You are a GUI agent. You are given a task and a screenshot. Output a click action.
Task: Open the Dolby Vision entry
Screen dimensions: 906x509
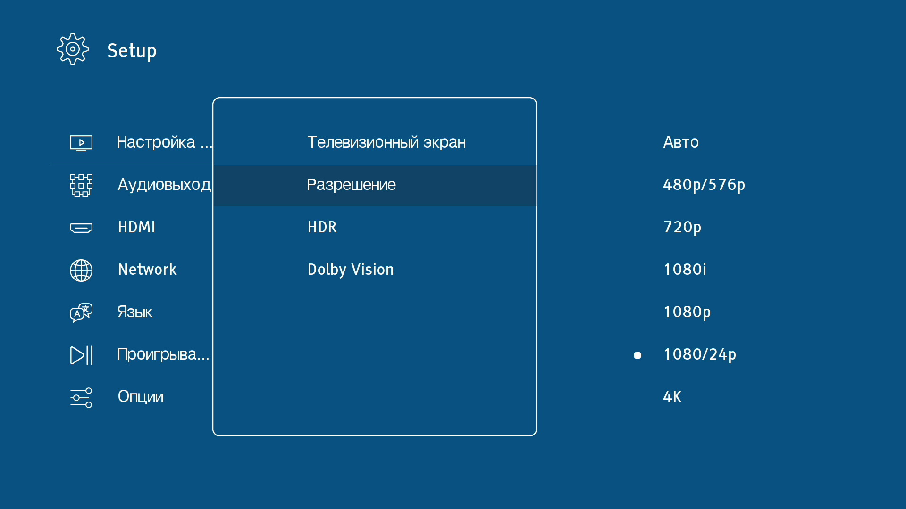coord(350,270)
